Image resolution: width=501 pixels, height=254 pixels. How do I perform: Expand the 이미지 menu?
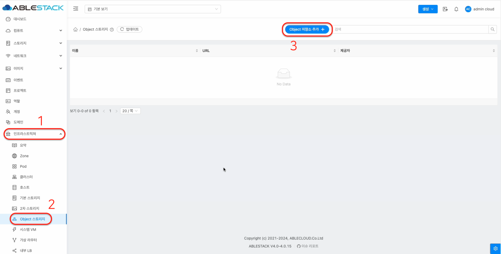[x=34, y=68]
